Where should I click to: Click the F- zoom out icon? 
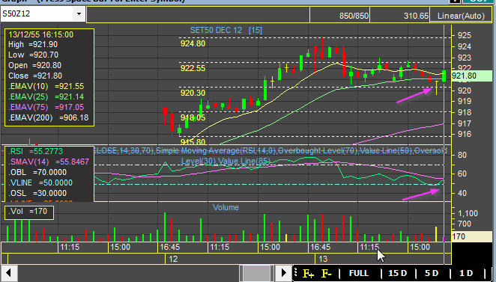[x=327, y=273]
